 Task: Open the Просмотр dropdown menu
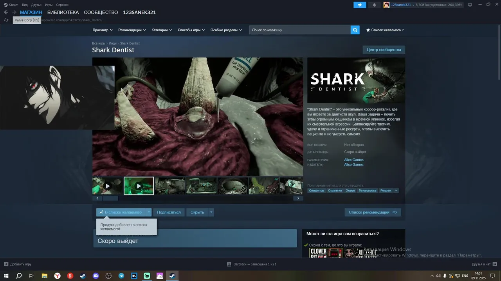tap(103, 30)
